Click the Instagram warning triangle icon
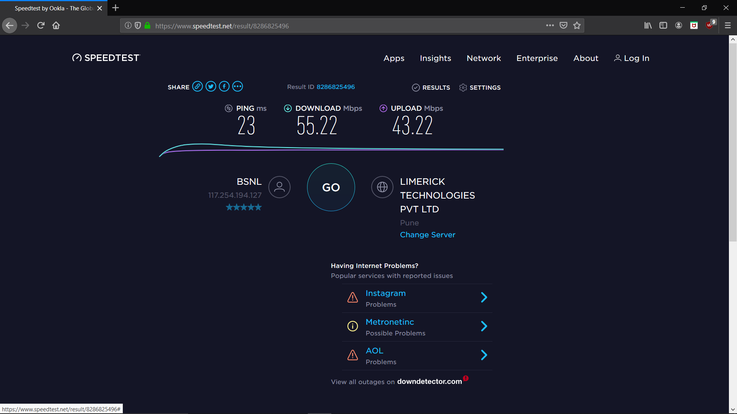 [x=353, y=297]
